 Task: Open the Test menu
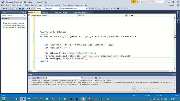click(x=64, y=5)
